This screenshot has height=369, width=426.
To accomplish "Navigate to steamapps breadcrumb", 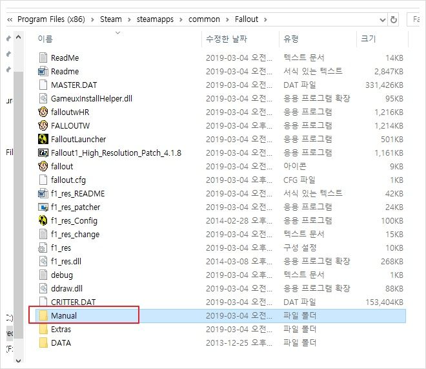I will (x=155, y=19).
